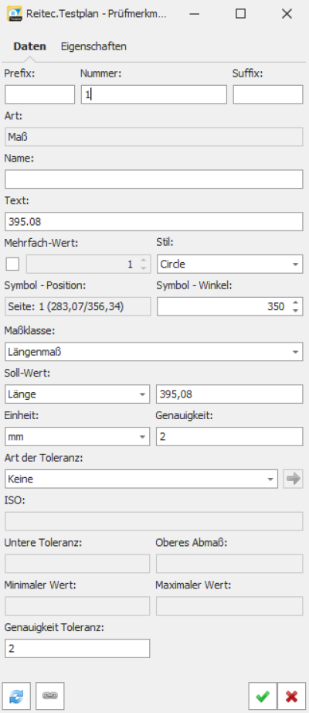This screenshot has height=713, width=309.
Task: Switch to the Eigenschaften tab
Action: (x=93, y=46)
